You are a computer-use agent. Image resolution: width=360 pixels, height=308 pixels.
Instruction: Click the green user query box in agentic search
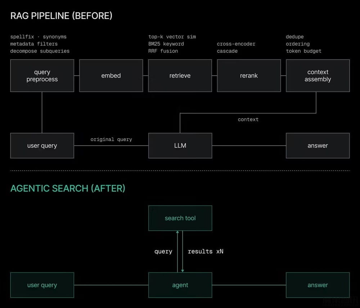point(42,285)
